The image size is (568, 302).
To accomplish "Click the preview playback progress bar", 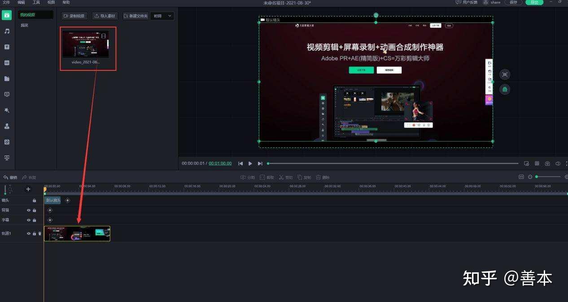I will click(x=393, y=164).
